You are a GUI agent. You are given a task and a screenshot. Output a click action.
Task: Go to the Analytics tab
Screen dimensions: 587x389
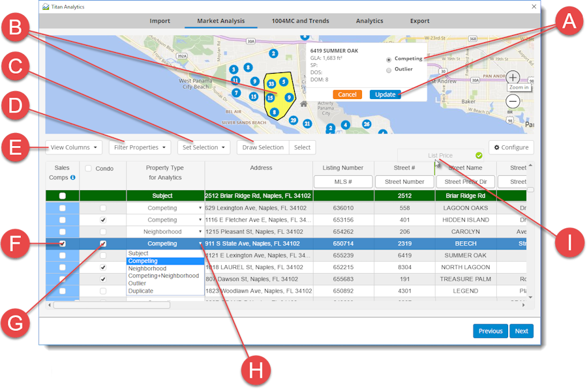370,21
